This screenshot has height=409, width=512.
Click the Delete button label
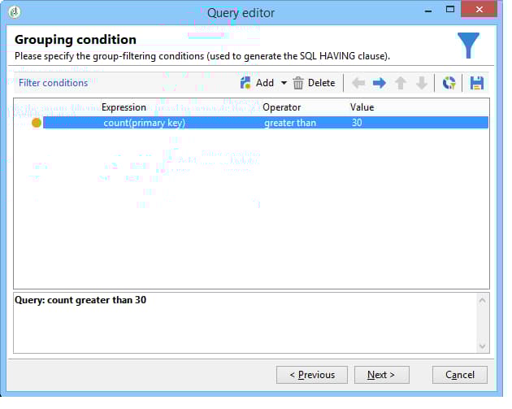tap(321, 83)
